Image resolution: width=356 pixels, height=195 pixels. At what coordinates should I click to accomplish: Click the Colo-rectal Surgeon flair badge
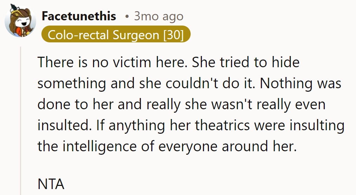click(x=116, y=35)
